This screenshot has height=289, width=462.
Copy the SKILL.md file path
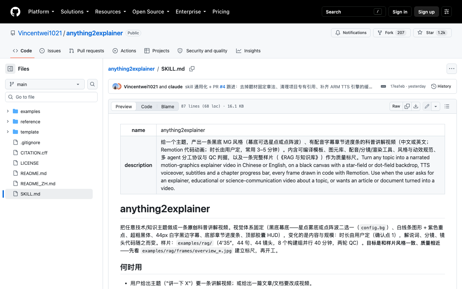point(192,69)
